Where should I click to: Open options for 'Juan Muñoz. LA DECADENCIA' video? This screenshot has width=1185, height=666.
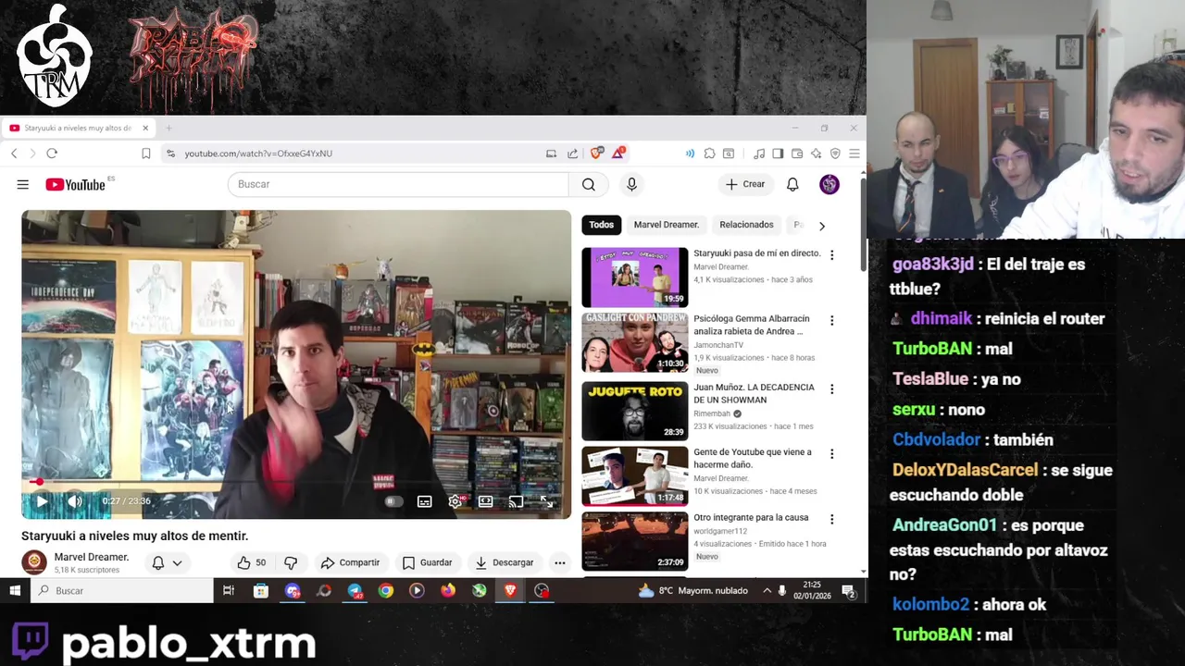(x=831, y=389)
